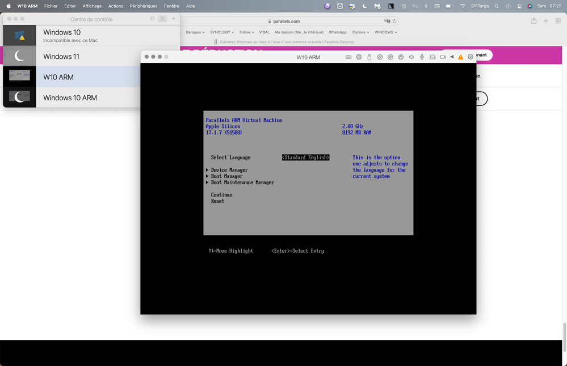This screenshot has width=567, height=366.
Task: Open macOS Control Center in menu bar
Action: [x=520, y=6]
